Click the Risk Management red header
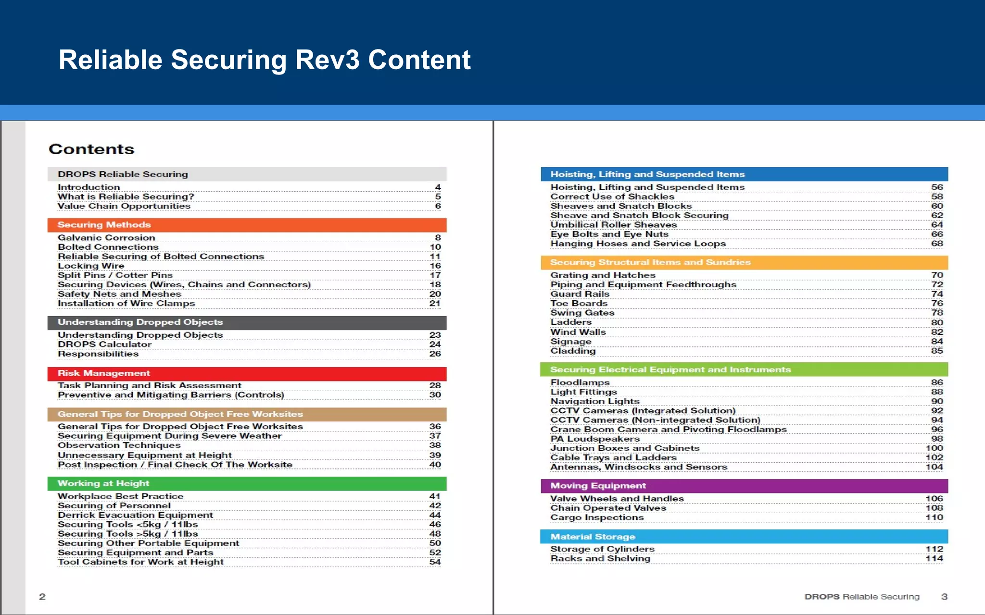The image size is (985, 615). 104,373
